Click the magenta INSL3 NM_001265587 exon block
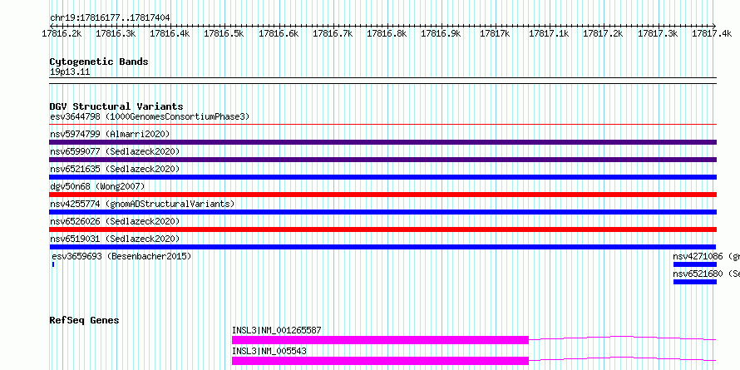The image size is (740, 370). [380, 340]
